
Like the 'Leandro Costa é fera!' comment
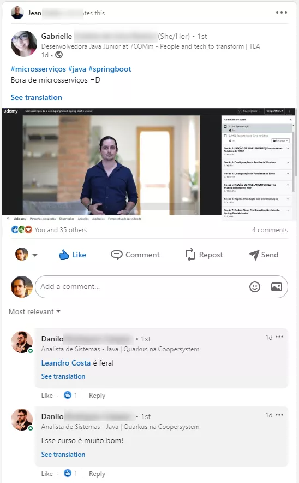[47, 395]
